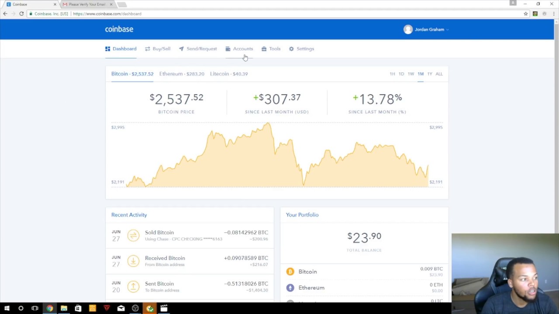Switch to the Please Verify Your Email tab
559x314 pixels.
(x=86, y=4)
